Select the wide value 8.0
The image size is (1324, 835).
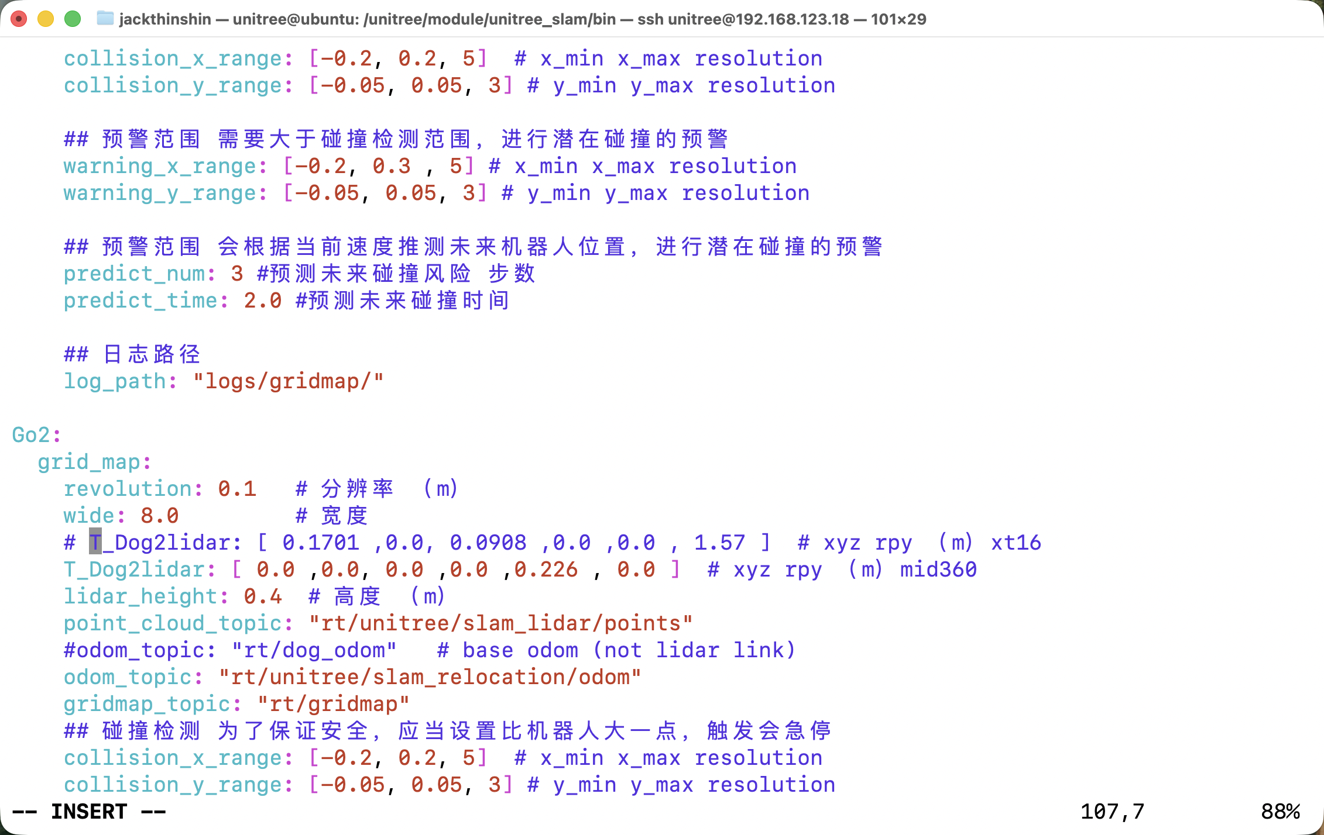coord(159,515)
